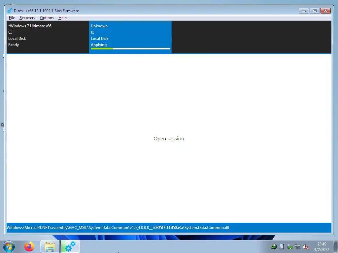The image size is (338, 253).
Task: Click the Applying status text
Action: pyautogui.click(x=99, y=45)
